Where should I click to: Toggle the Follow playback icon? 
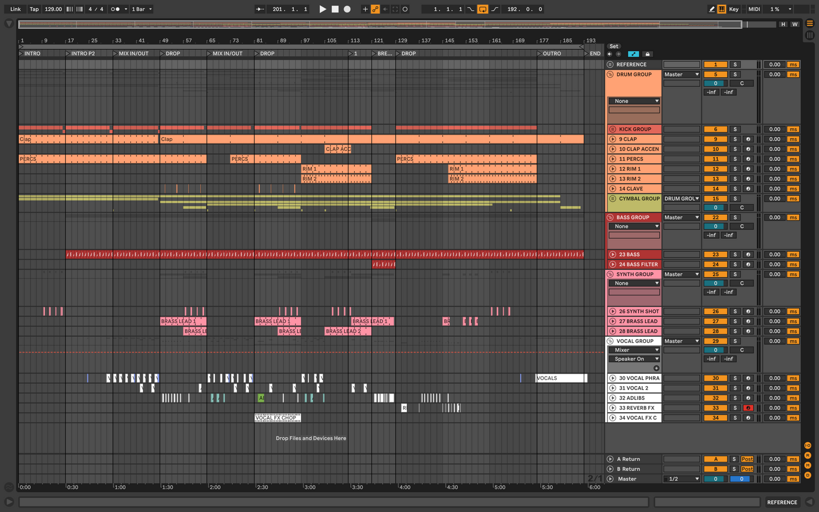tap(260, 9)
